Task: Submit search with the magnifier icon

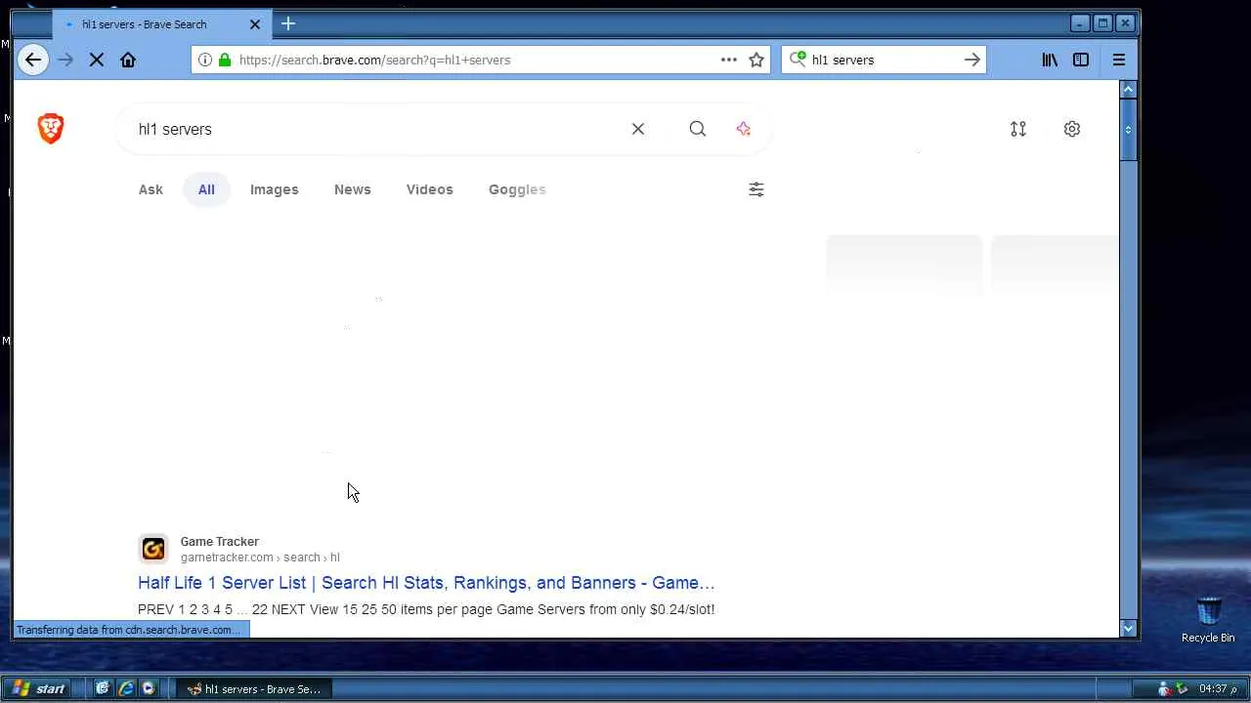Action: pos(697,129)
